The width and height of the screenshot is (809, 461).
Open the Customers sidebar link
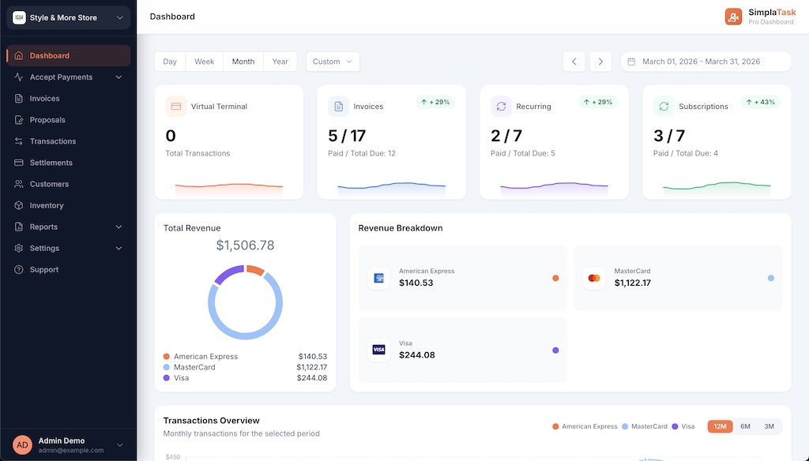tap(68, 184)
